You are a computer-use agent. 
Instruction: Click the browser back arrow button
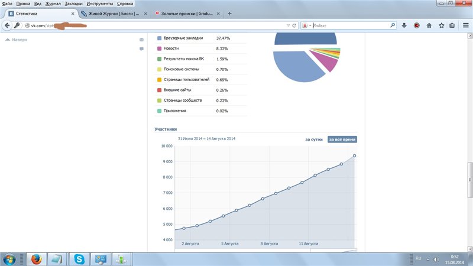point(7,25)
